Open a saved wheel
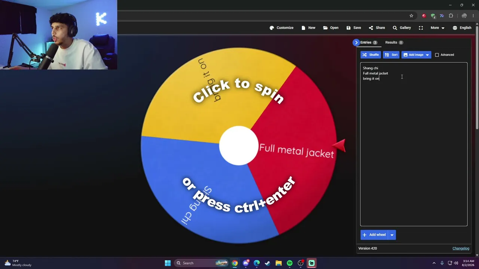The height and width of the screenshot is (269, 479). click(x=331, y=28)
